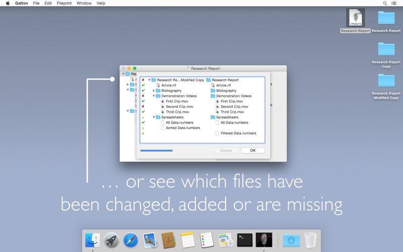Select Research Re...Modified Copy root folder row

(x=178, y=80)
